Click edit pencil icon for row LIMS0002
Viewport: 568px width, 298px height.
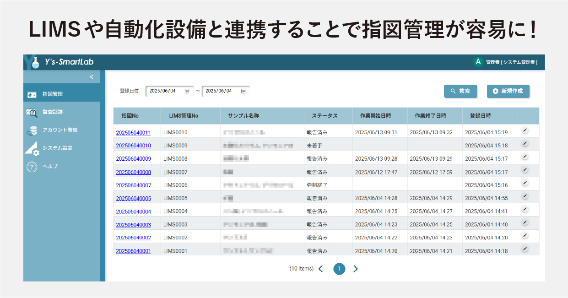pos(525,236)
